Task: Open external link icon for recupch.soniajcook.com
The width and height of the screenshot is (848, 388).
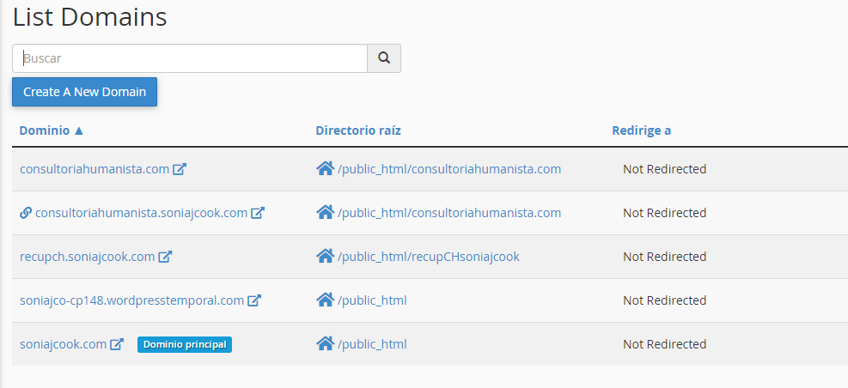Action: click(165, 257)
